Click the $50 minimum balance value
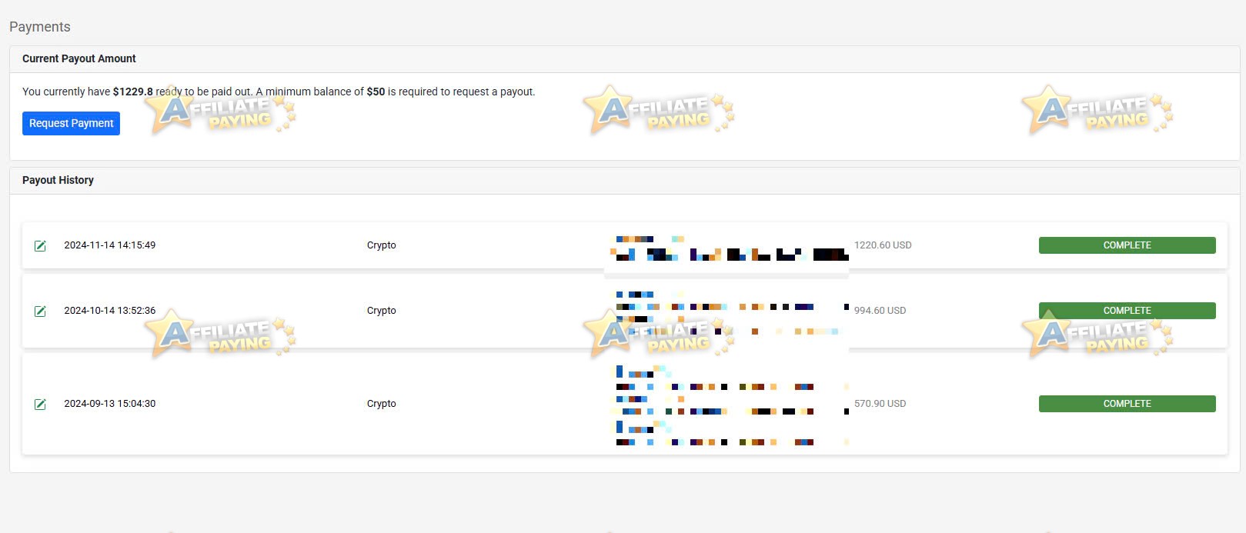The height and width of the screenshot is (533, 1246). (x=376, y=92)
